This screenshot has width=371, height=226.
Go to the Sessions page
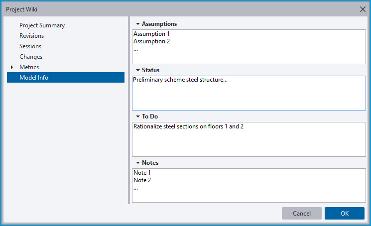tap(30, 46)
